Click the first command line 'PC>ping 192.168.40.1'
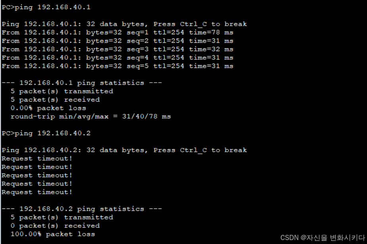Screen dimensions: 367x244 (46, 7)
